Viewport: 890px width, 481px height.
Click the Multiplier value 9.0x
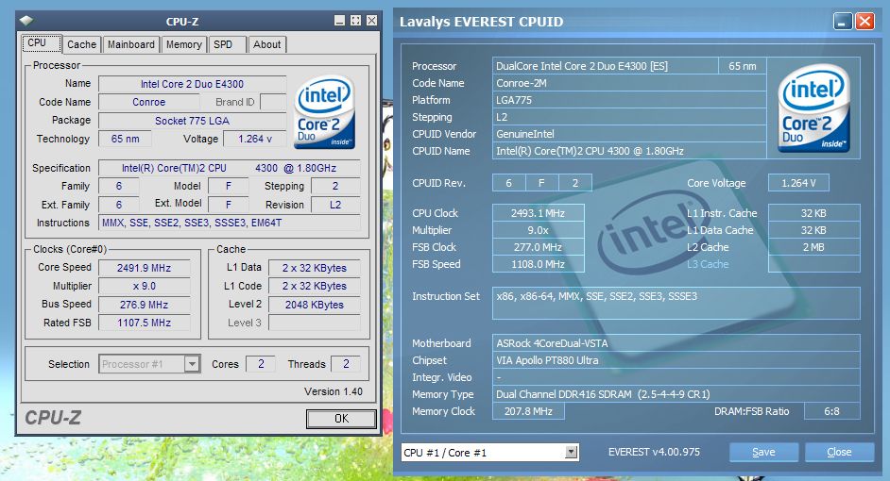tap(539, 230)
